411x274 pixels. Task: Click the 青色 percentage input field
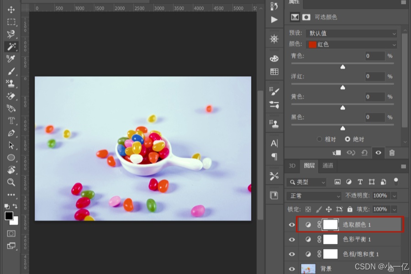(x=375, y=56)
